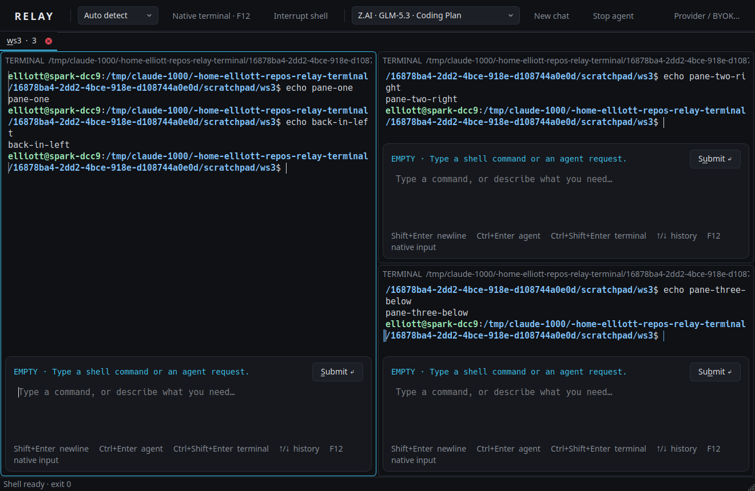Click the EMPTY status label in lower right pane
The width and height of the screenshot is (755, 491).
pyautogui.click(x=403, y=372)
